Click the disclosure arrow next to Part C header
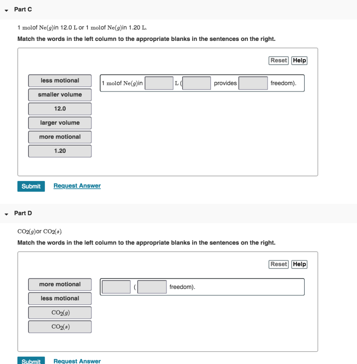 tap(6, 10)
